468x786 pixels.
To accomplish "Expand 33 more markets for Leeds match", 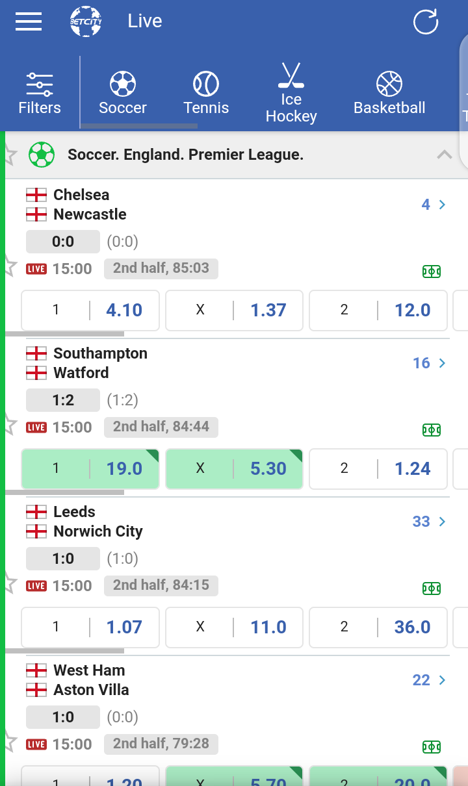I will [x=429, y=522].
